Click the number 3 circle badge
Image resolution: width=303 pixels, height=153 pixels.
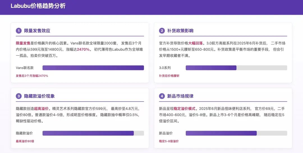(19, 96)
